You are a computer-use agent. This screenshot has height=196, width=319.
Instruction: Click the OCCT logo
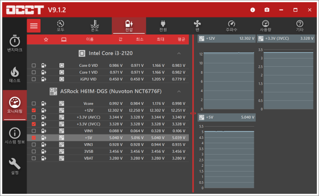(25, 10)
